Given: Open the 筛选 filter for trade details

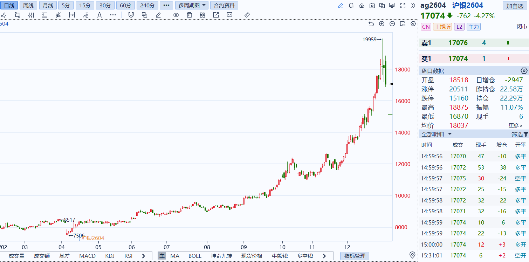Looking at the screenshot, I should 520,134.
